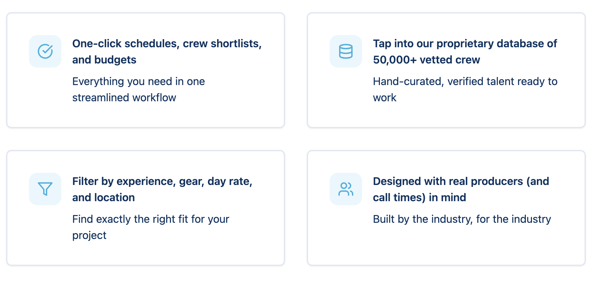598x293 pixels.
Task: Click the 'streamlined workflow' text line
Action: [x=124, y=98]
